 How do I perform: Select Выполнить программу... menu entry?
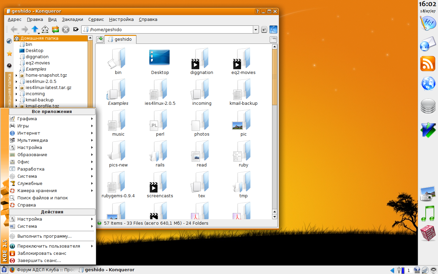pos(44,236)
